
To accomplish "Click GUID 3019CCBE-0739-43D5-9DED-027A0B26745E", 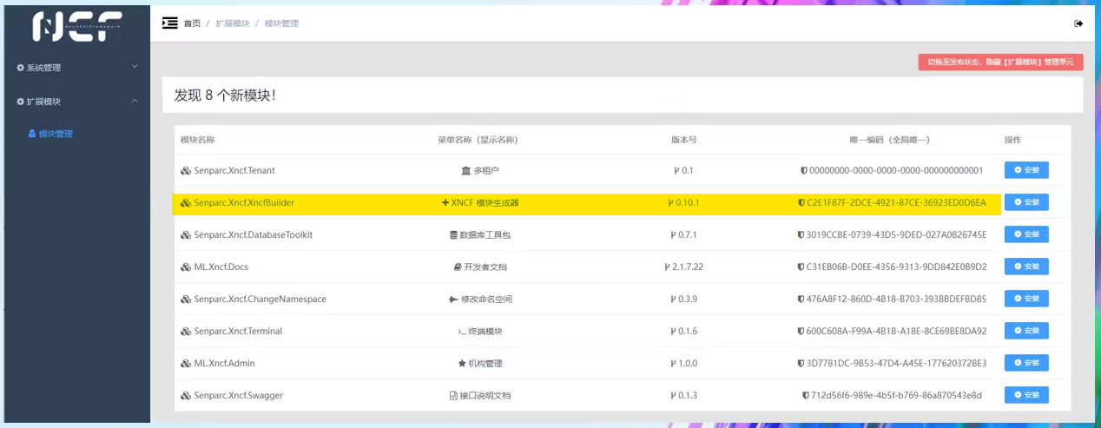I will tap(897, 235).
